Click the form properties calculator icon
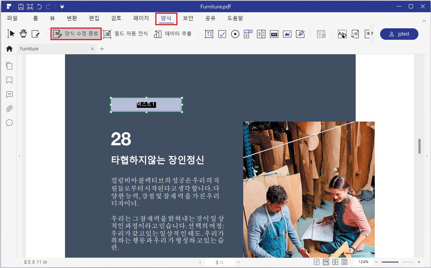The image size is (431, 268). (321, 34)
